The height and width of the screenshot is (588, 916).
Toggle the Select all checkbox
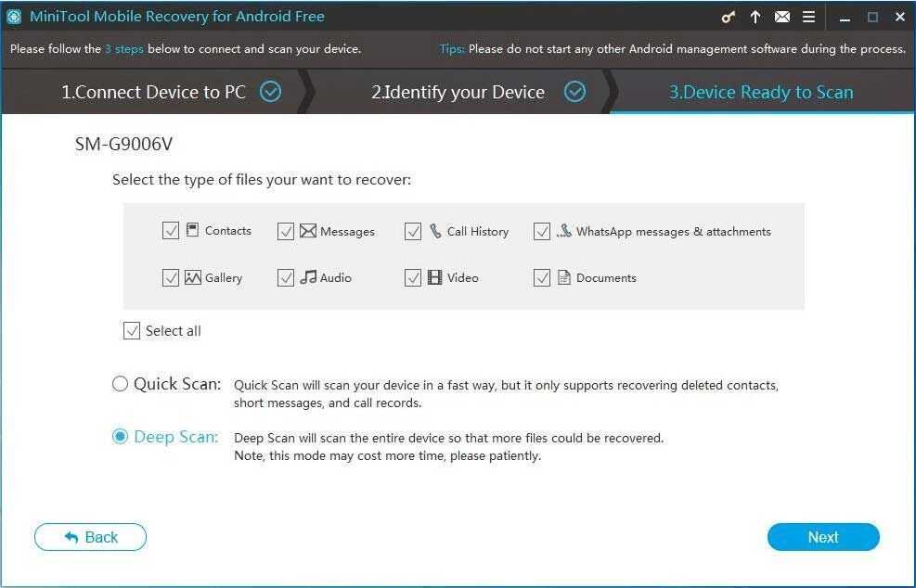point(132,331)
